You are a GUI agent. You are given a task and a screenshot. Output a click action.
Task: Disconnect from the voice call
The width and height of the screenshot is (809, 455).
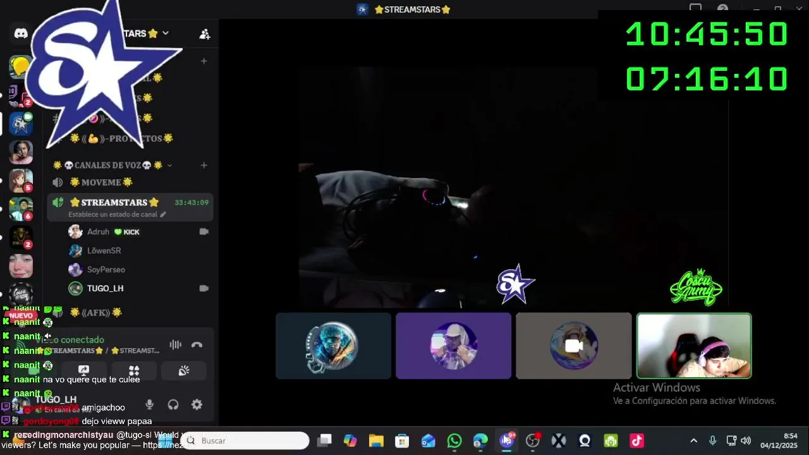pyautogui.click(x=197, y=344)
